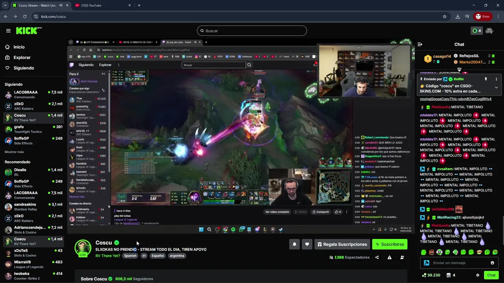Click the KICK logo
The width and height of the screenshot is (504, 283).
(x=28, y=31)
